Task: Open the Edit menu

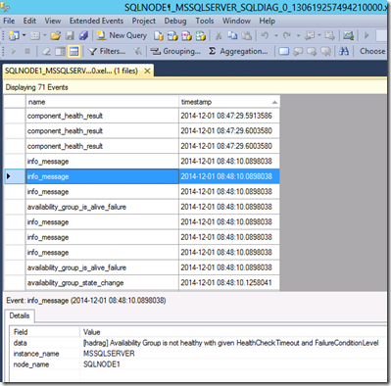Action: pos(29,21)
